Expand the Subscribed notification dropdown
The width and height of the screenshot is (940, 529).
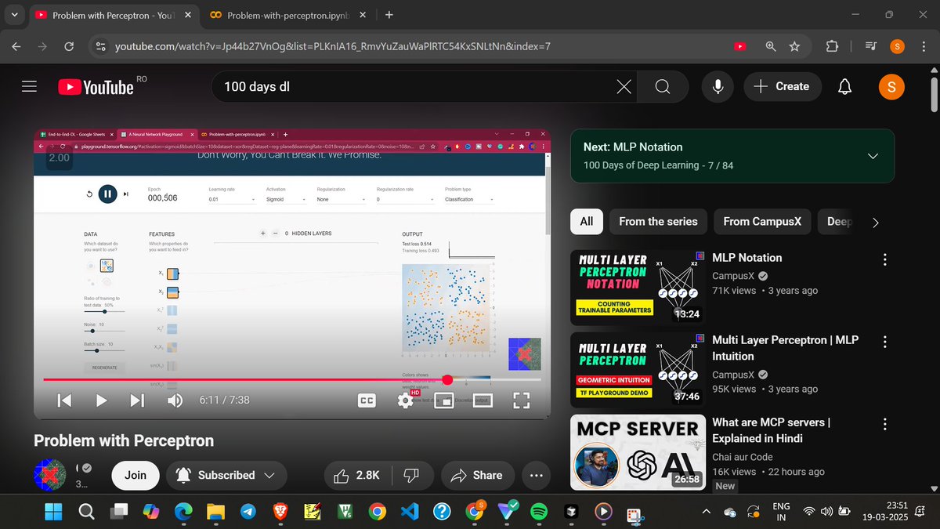pos(226,475)
